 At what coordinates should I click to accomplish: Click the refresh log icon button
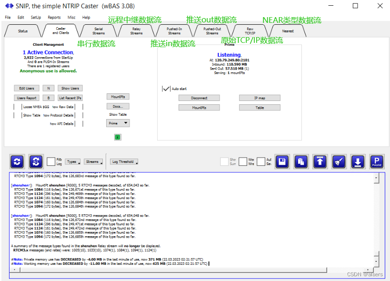click(x=17, y=161)
